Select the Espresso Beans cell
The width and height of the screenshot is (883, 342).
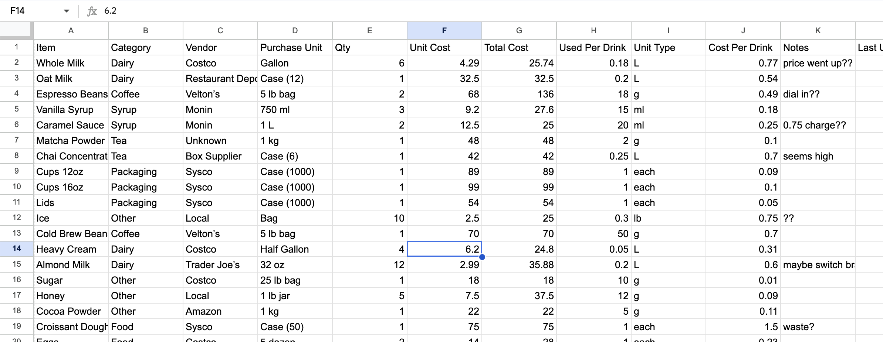point(71,94)
